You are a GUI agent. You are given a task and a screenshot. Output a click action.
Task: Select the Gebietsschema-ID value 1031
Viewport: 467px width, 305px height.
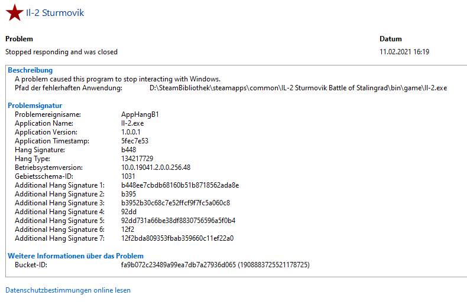click(128, 176)
